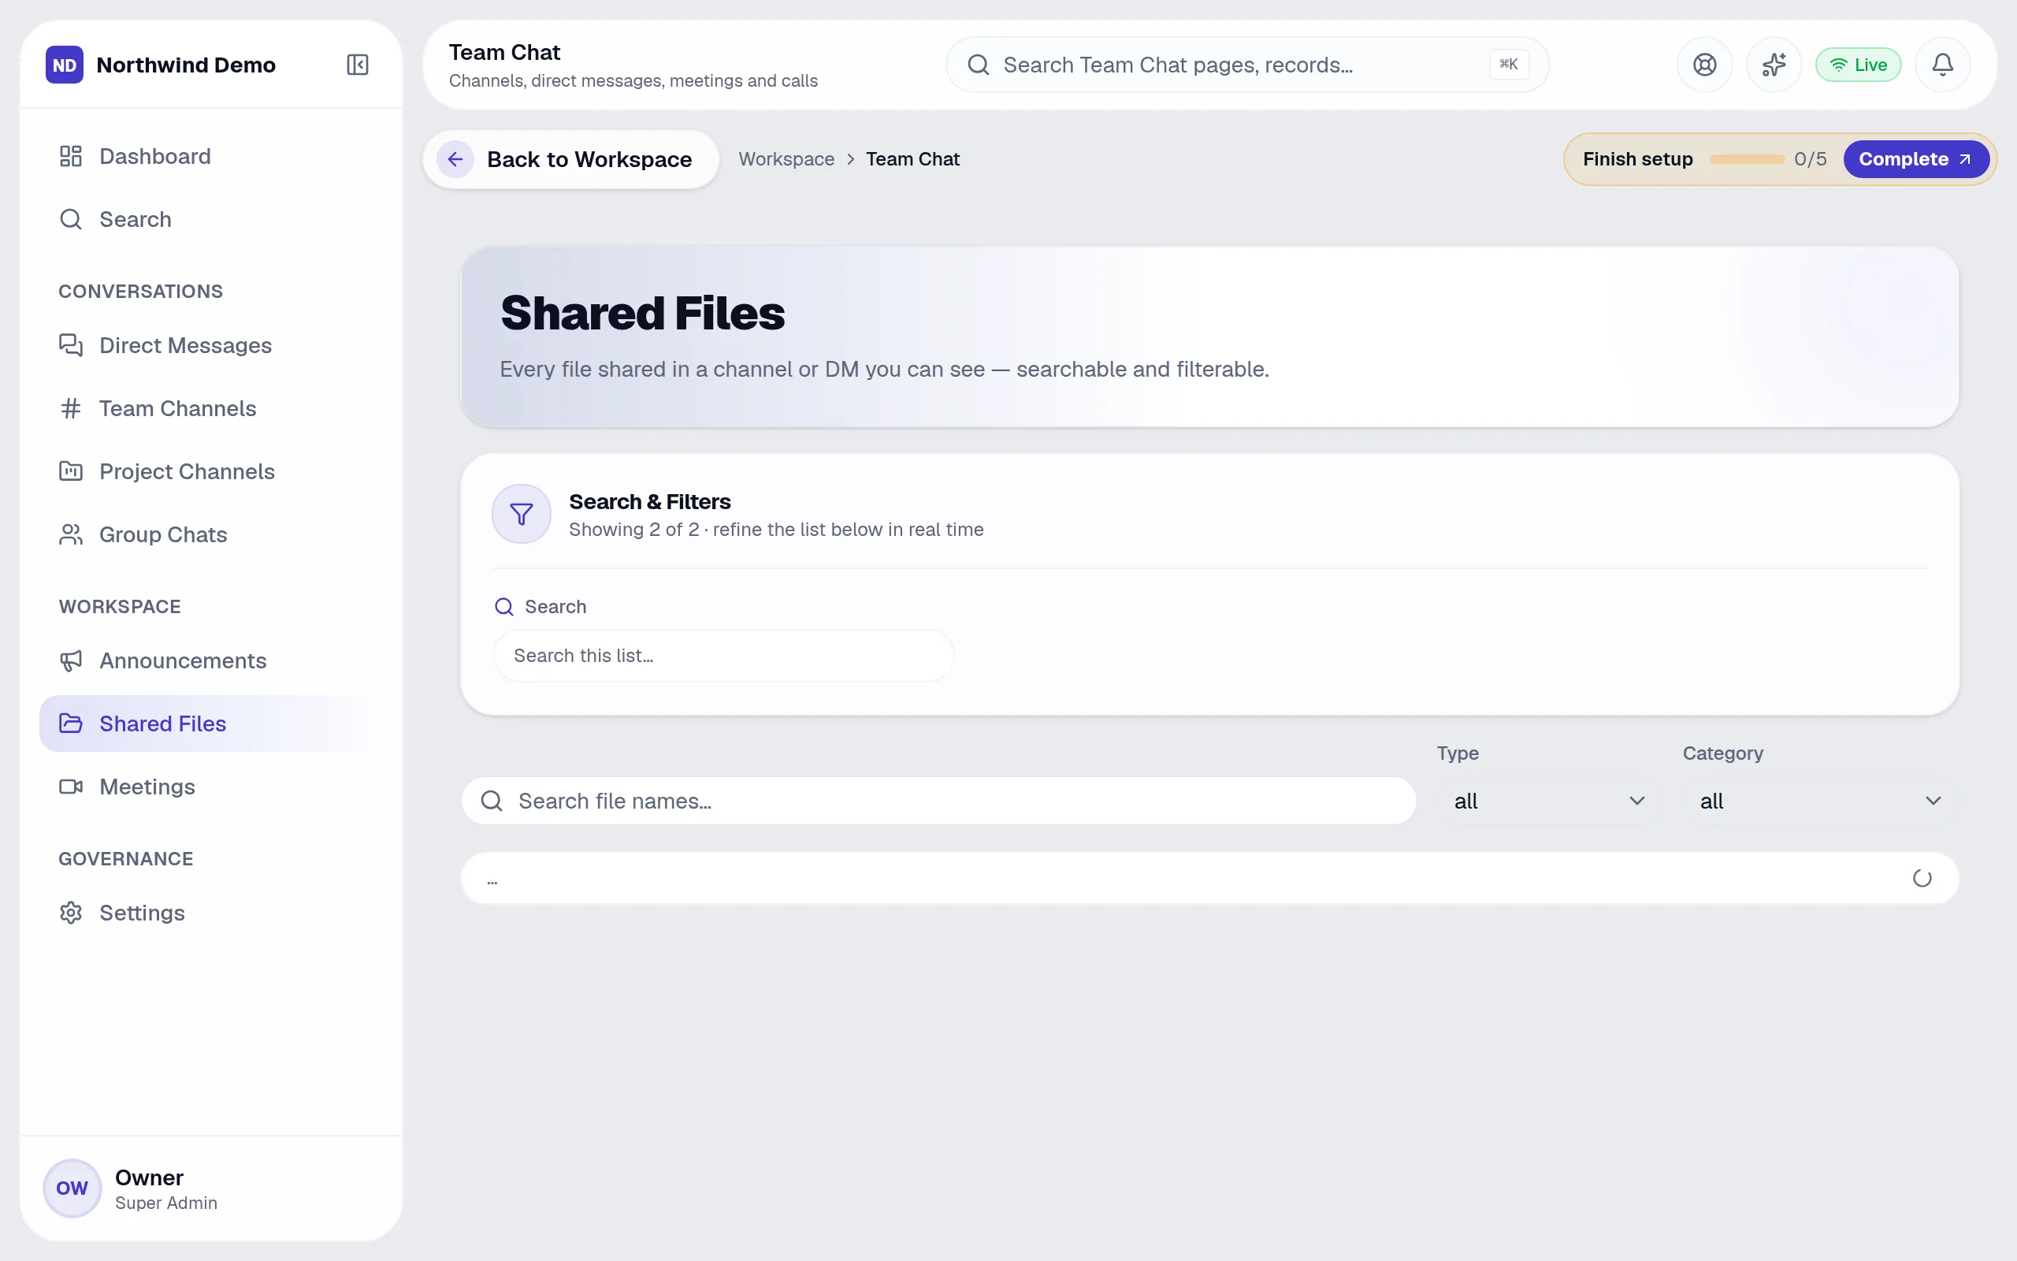
Task: Open Settings under Governance
Action: tap(211, 913)
